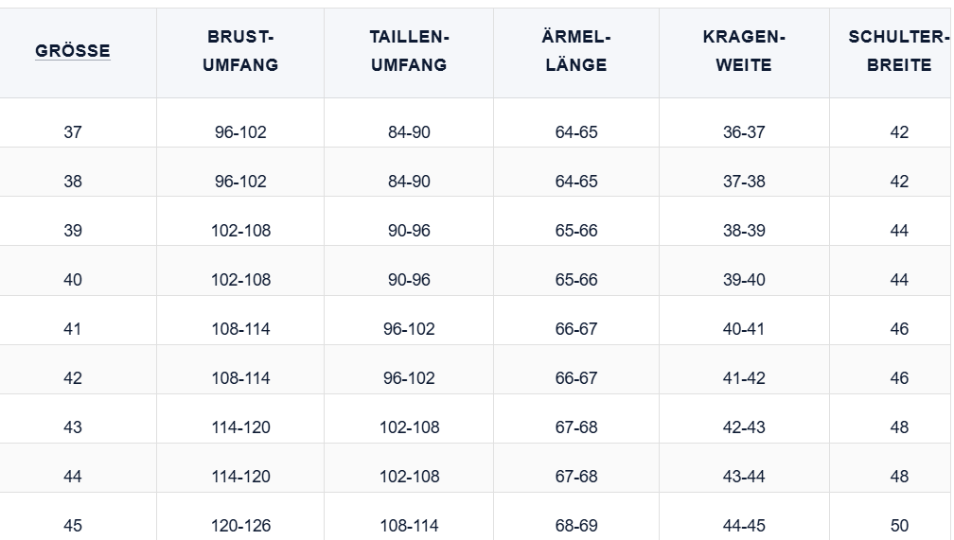
Task: Click the 120-126 Brustumfang cell
Action: click(x=240, y=526)
